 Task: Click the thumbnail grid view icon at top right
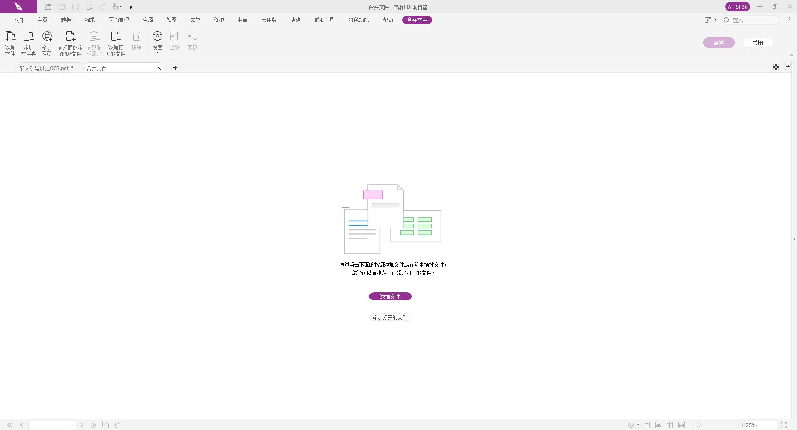tap(776, 67)
